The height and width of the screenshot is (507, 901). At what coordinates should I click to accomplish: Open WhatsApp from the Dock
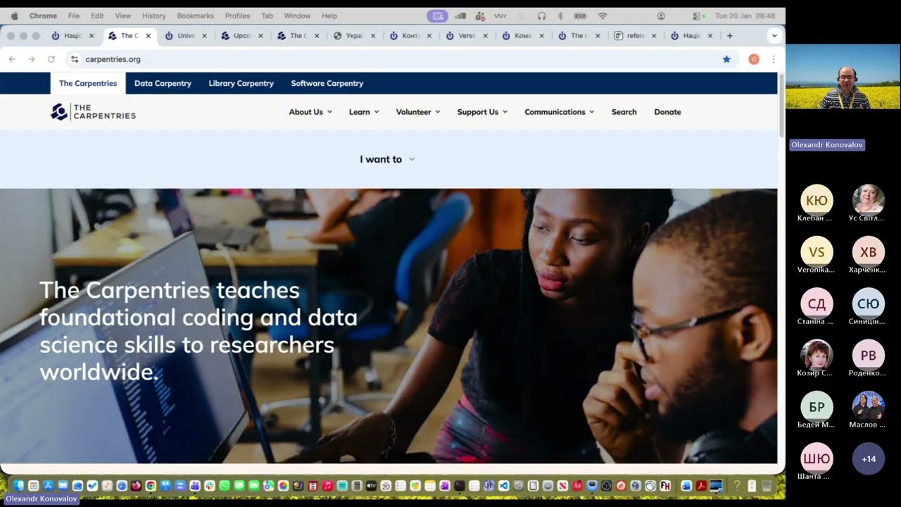click(225, 485)
